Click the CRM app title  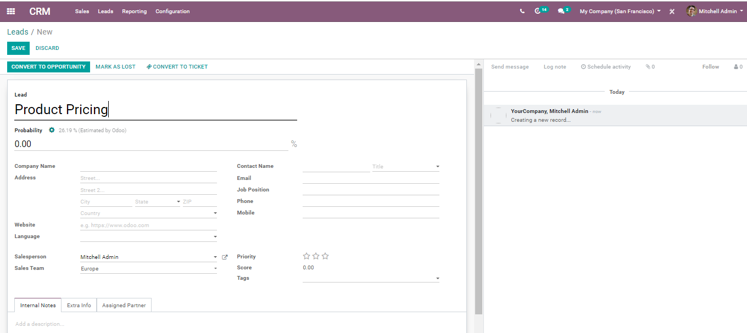(40, 11)
